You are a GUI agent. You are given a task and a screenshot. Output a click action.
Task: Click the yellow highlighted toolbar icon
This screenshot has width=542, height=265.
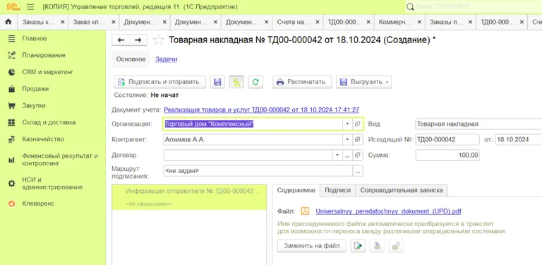(236, 82)
